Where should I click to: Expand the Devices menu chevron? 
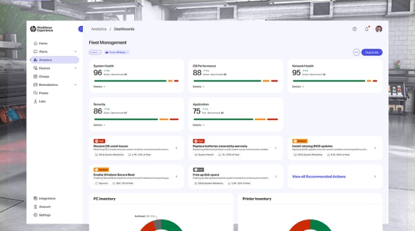pos(75,68)
